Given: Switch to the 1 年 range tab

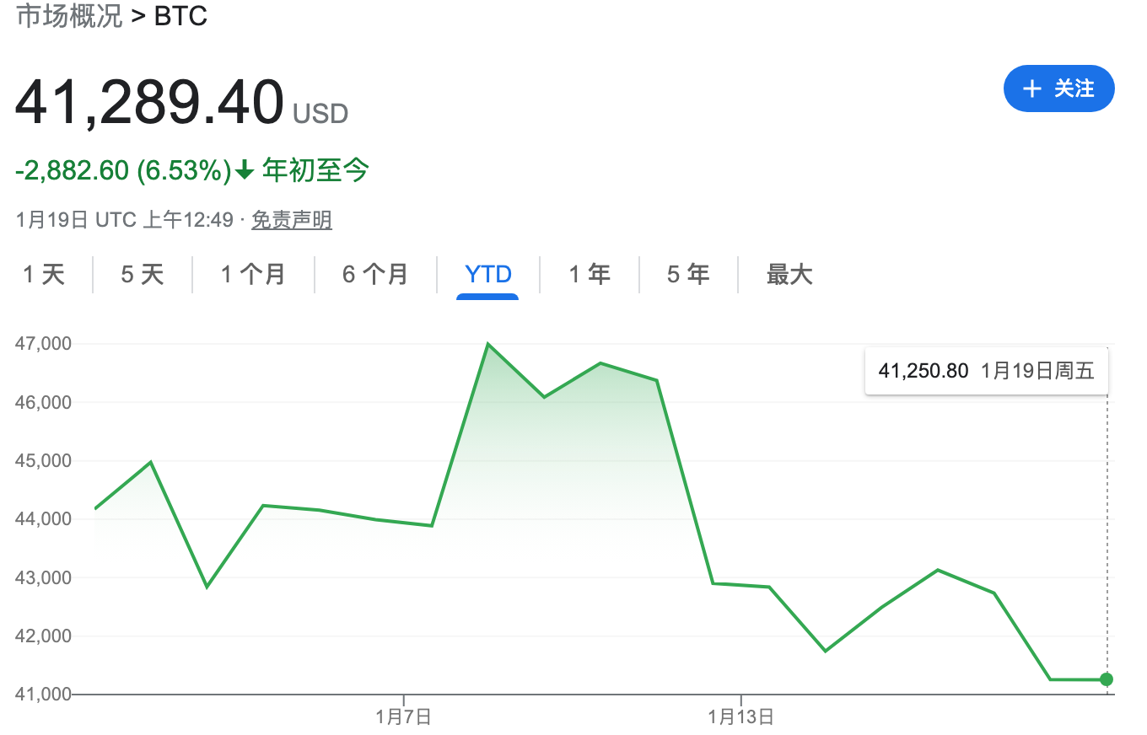Looking at the screenshot, I should click(x=590, y=275).
